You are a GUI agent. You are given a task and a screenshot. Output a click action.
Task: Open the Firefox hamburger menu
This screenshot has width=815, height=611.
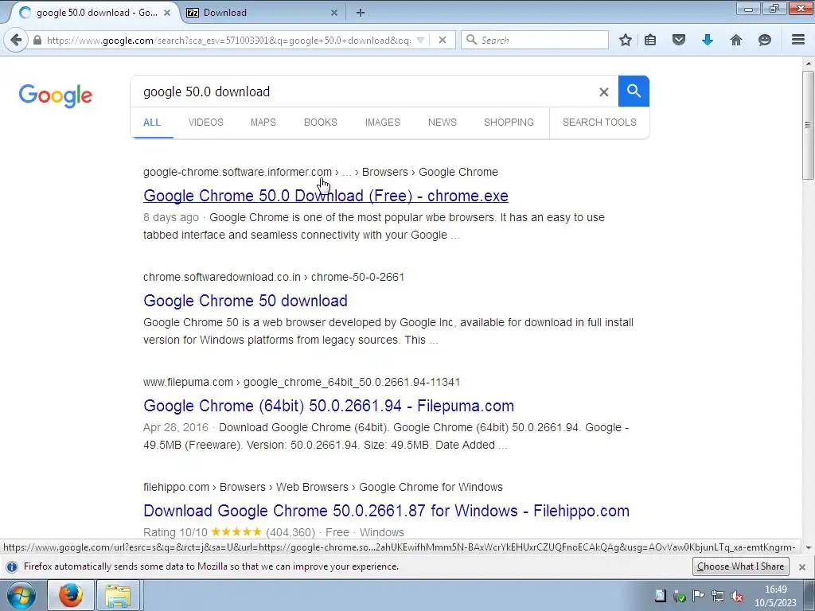pyautogui.click(x=798, y=40)
